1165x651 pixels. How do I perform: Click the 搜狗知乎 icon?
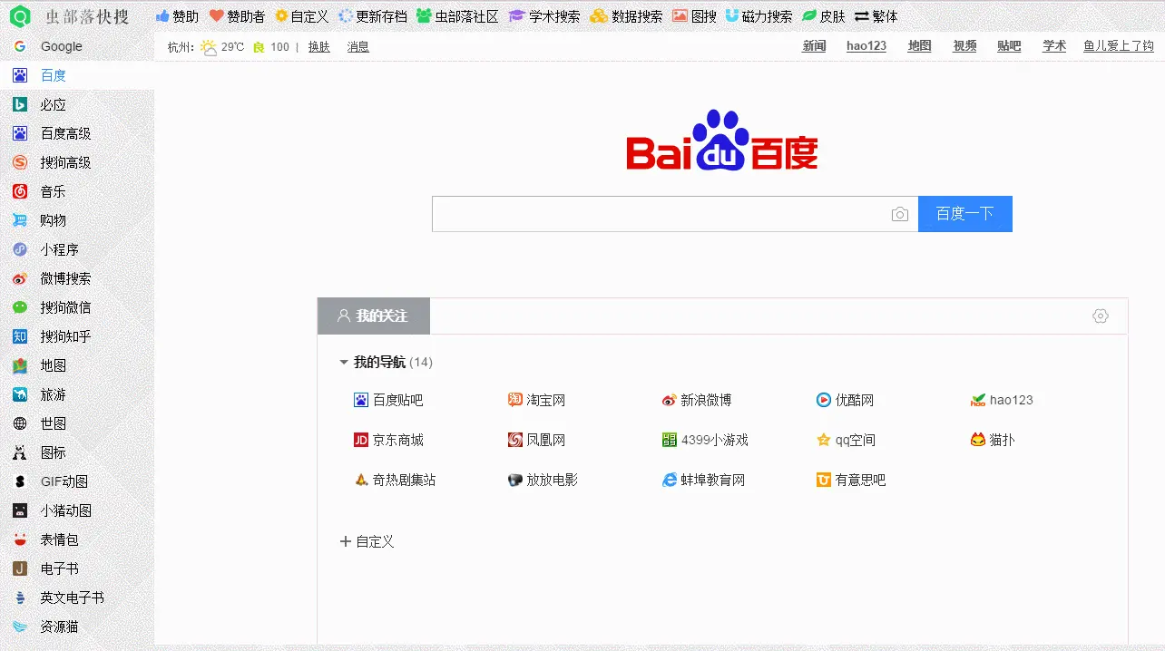[x=20, y=336]
